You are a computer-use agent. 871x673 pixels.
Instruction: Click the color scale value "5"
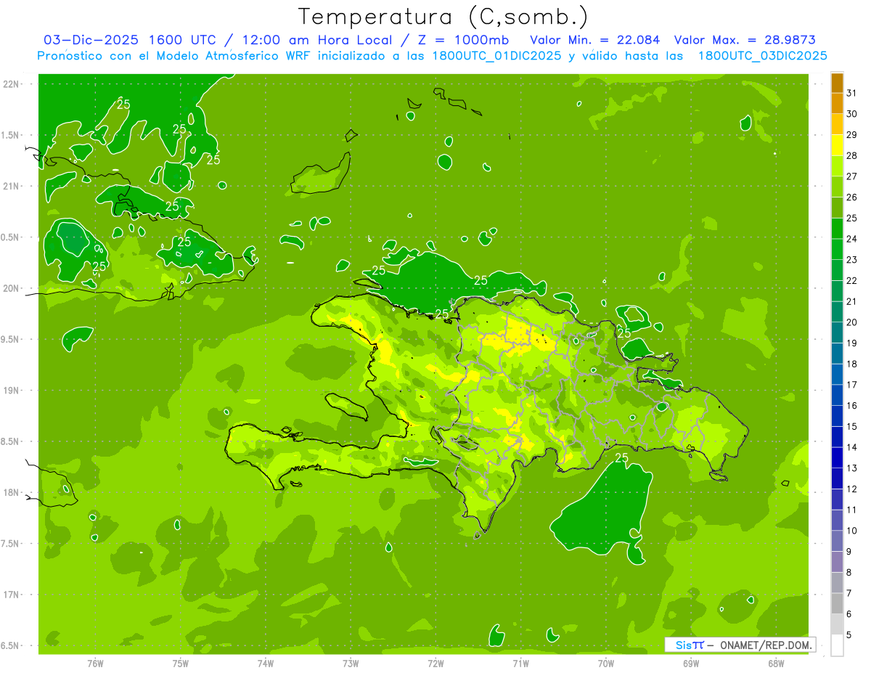849,635
